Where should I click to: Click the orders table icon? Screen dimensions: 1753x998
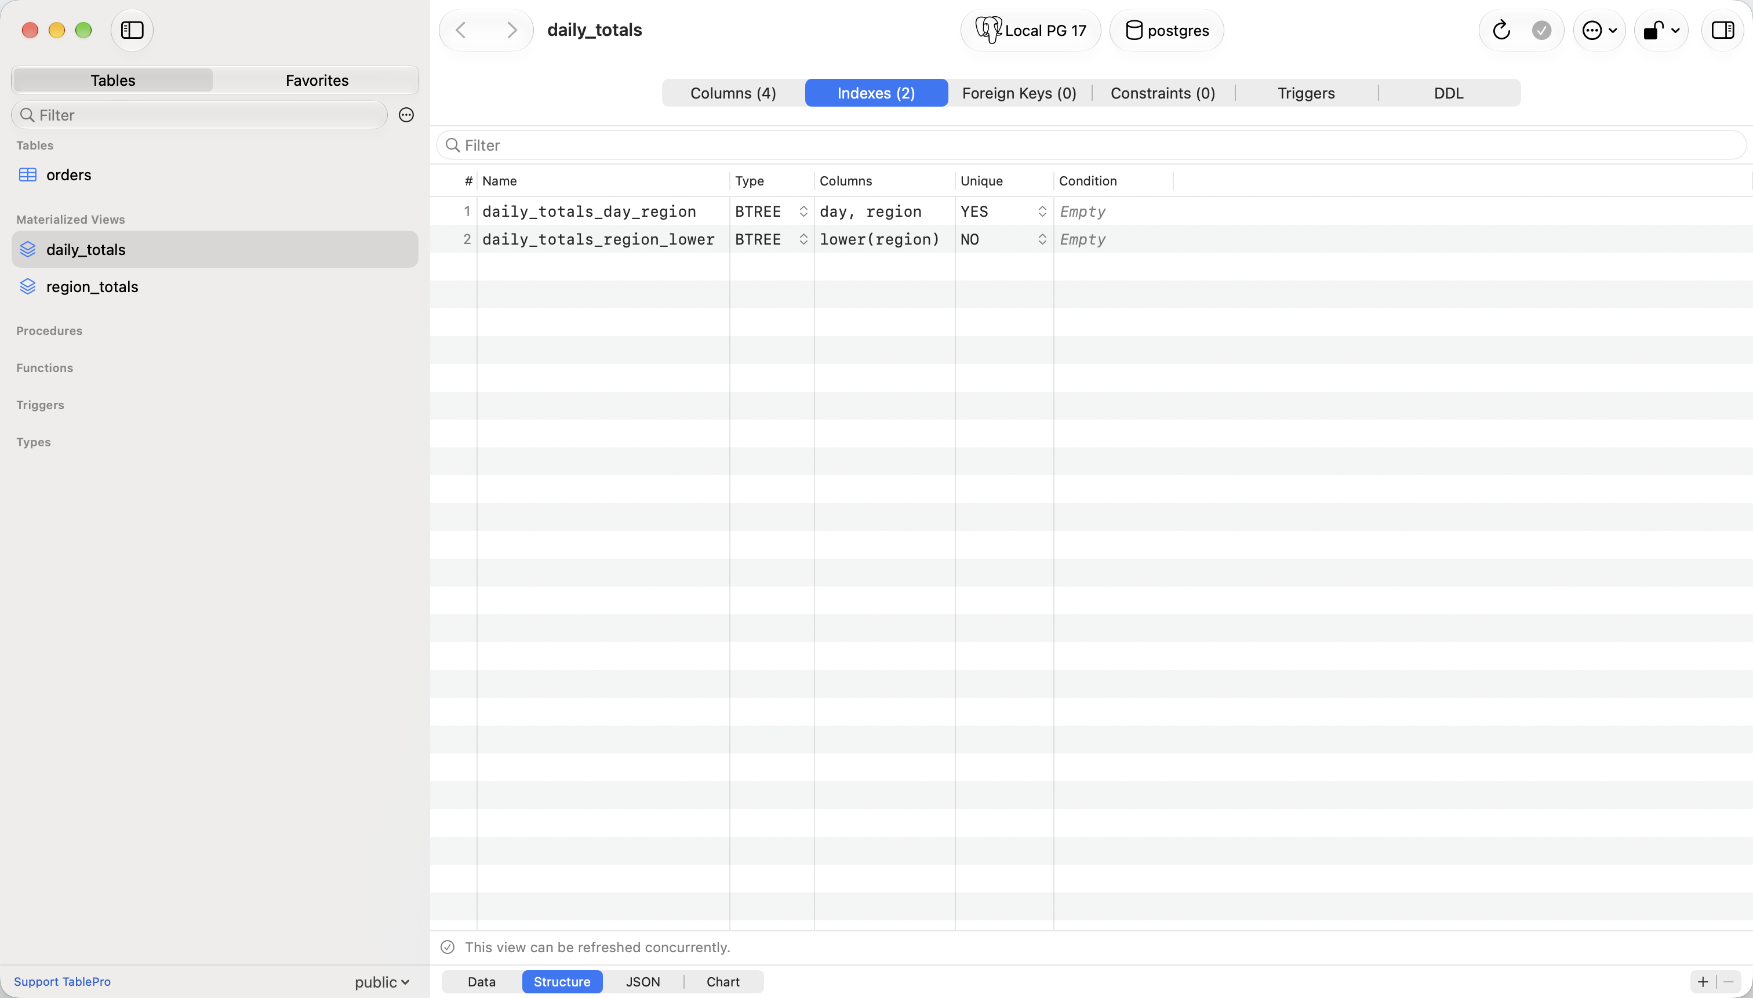coord(27,175)
